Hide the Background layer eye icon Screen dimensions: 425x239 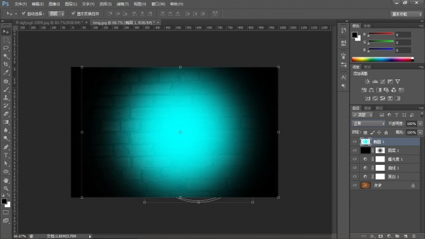point(355,185)
